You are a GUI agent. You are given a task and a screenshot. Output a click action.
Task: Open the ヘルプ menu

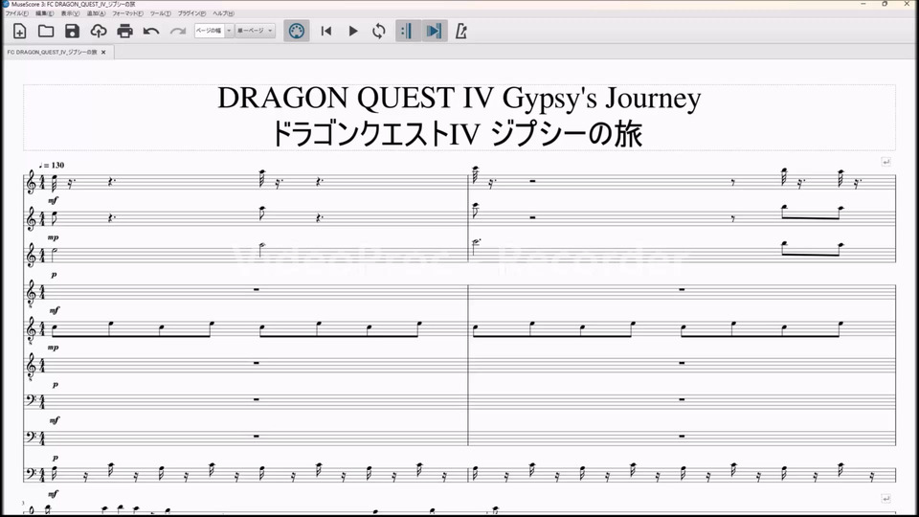pos(223,13)
